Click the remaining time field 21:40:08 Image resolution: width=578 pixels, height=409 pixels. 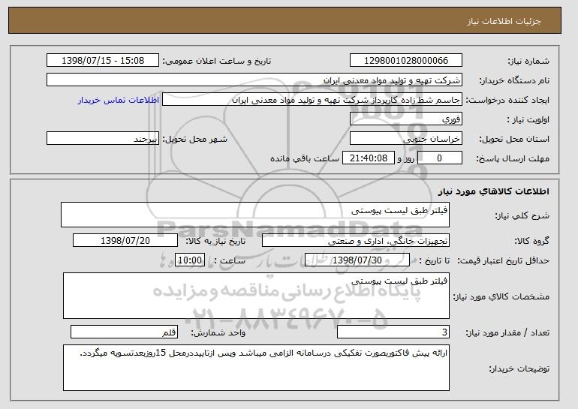pyautogui.click(x=369, y=158)
